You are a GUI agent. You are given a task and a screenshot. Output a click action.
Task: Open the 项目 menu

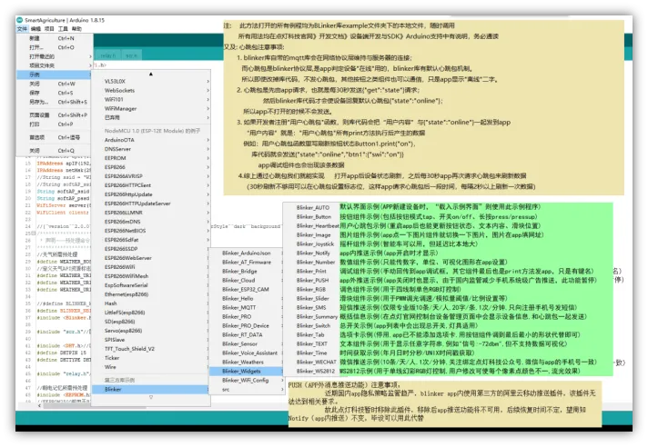click(x=49, y=28)
